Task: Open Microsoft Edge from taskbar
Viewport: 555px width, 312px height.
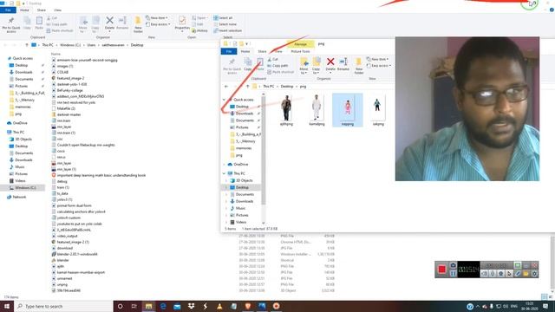Action: click(163, 306)
